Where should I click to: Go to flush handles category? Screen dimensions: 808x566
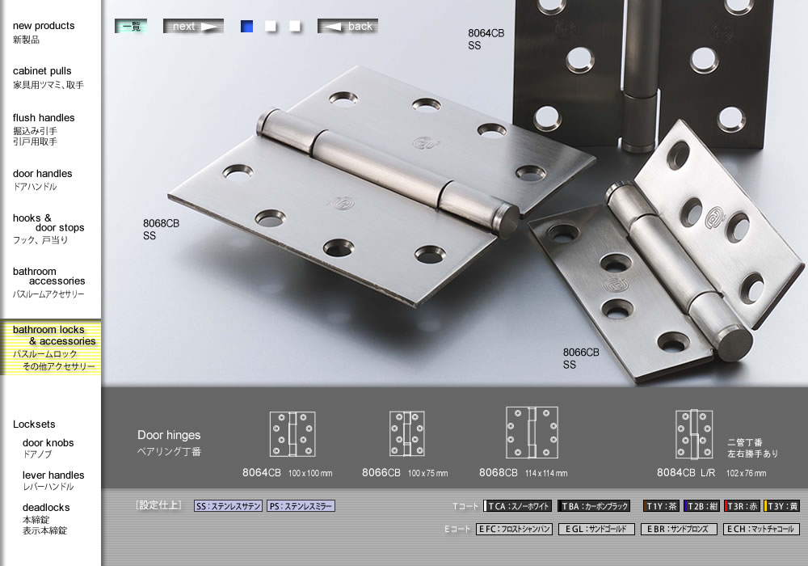(44, 129)
